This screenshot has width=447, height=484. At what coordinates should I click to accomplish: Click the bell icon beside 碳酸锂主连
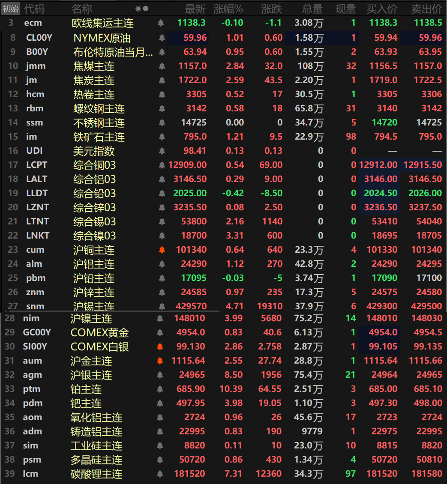point(160,474)
